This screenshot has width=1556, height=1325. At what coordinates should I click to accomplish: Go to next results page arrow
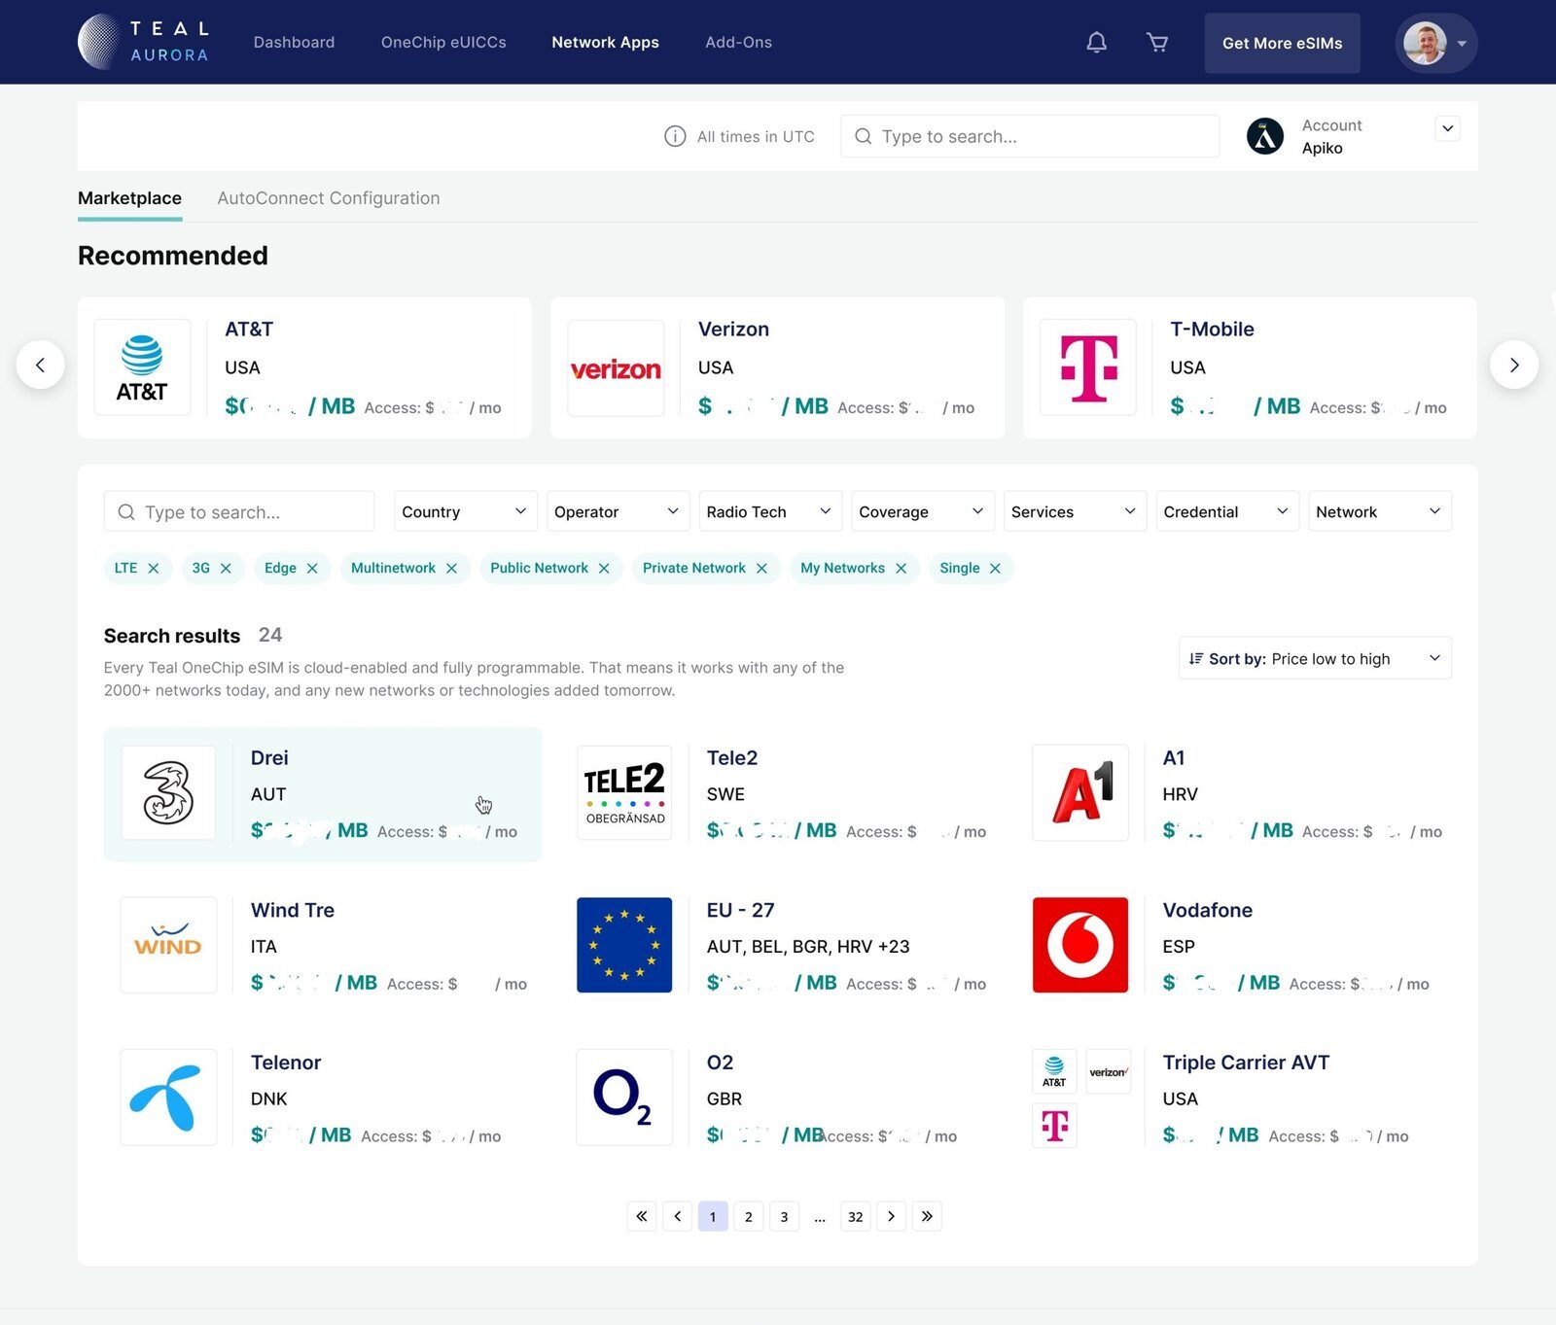[891, 1216]
